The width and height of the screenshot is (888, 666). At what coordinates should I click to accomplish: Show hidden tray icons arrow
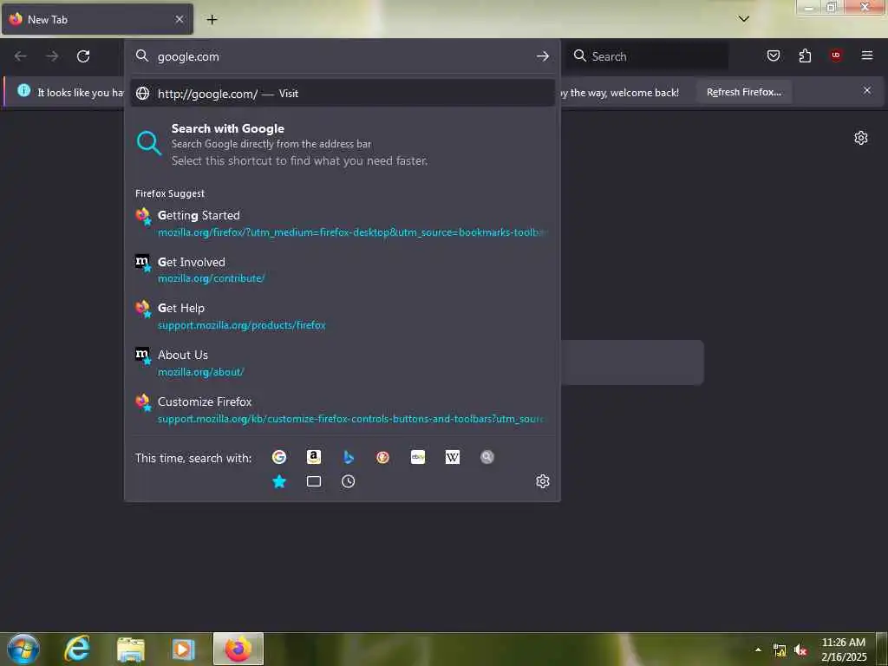pyautogui.click(x=758, y=650)
